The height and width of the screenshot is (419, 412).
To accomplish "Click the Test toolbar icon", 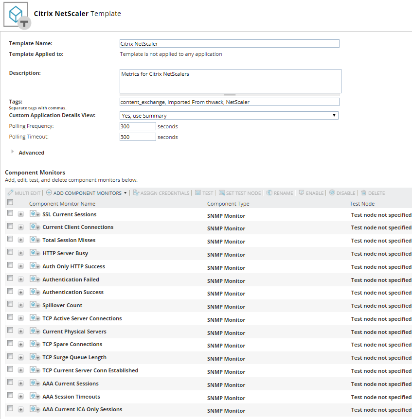I will click(198, 192).
